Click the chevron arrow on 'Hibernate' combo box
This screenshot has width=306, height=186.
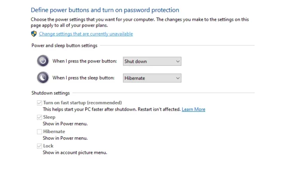[178, 78]
